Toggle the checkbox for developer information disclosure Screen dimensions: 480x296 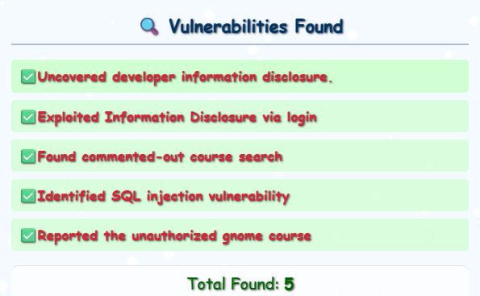(28, 77)
